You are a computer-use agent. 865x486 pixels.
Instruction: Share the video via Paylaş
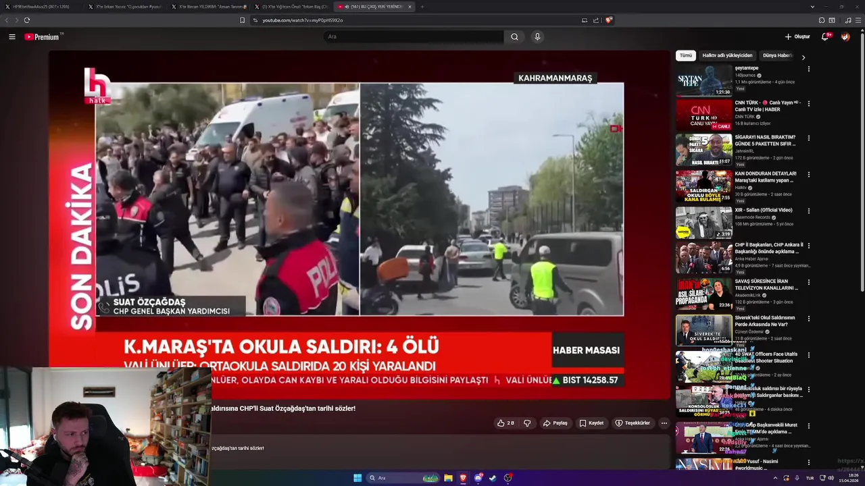[x=555, y=423]
